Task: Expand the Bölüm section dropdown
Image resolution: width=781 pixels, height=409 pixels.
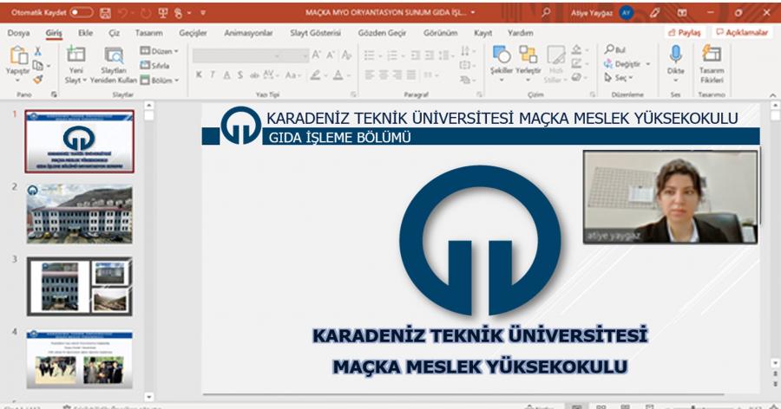Action: (x=159, y=80)
